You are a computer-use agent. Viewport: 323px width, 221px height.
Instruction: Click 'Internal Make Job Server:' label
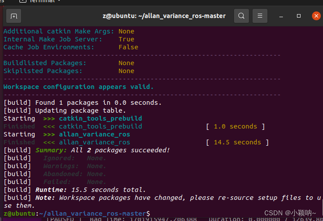click(53, 39)
